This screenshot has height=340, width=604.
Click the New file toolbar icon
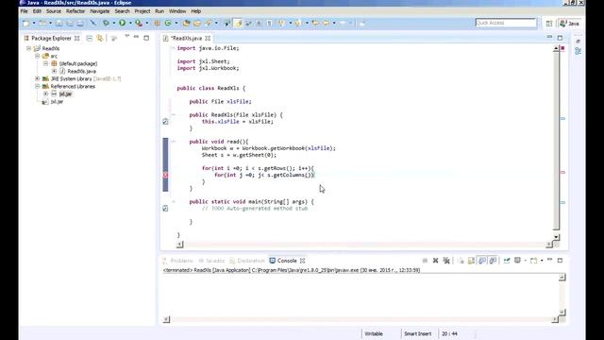(26, 23)
